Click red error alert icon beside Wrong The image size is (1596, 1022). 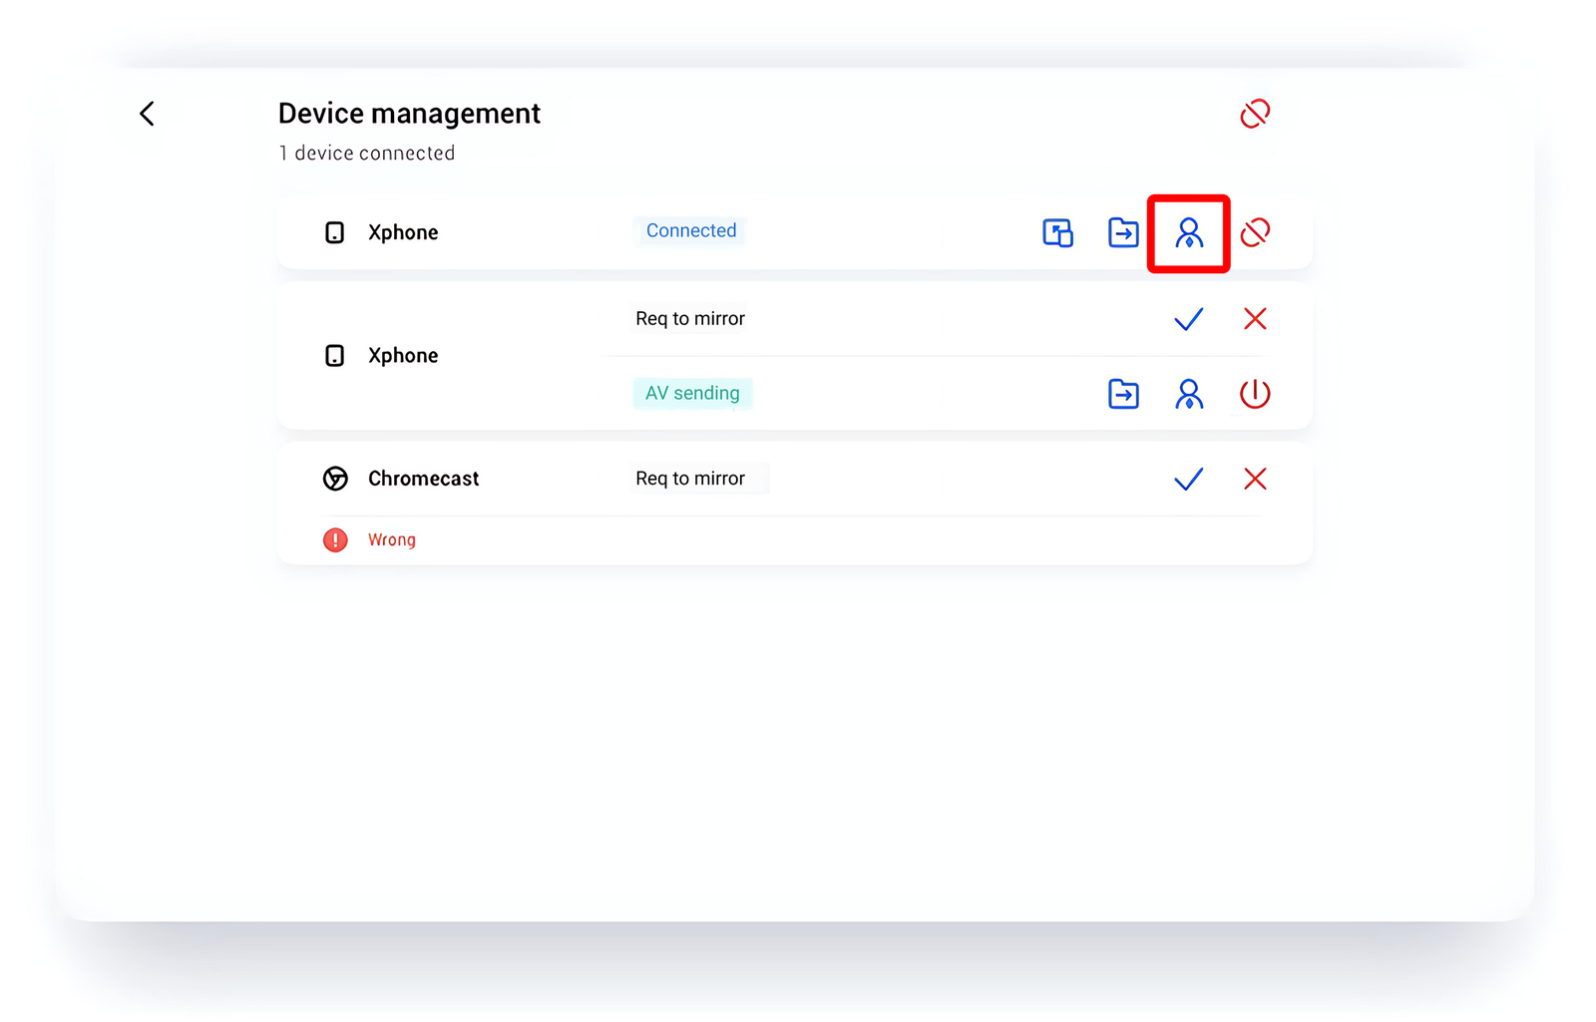pos(335,540)
